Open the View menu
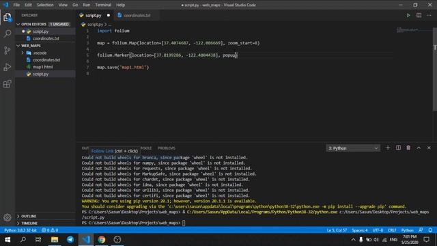Screen dimensions: 437x246 click(x=63, y=5)
